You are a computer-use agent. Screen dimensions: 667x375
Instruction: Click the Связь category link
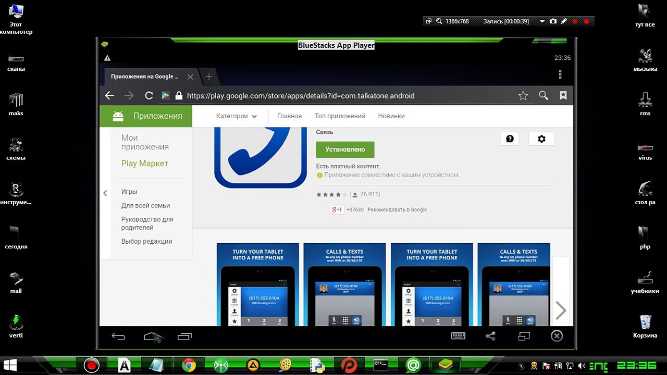tap(325, 132)
